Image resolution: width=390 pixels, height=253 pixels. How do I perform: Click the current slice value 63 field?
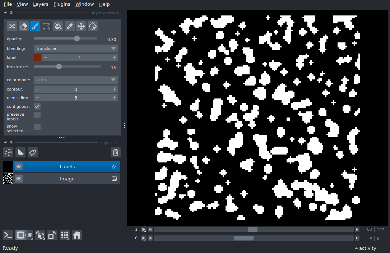tap(369, 230)
